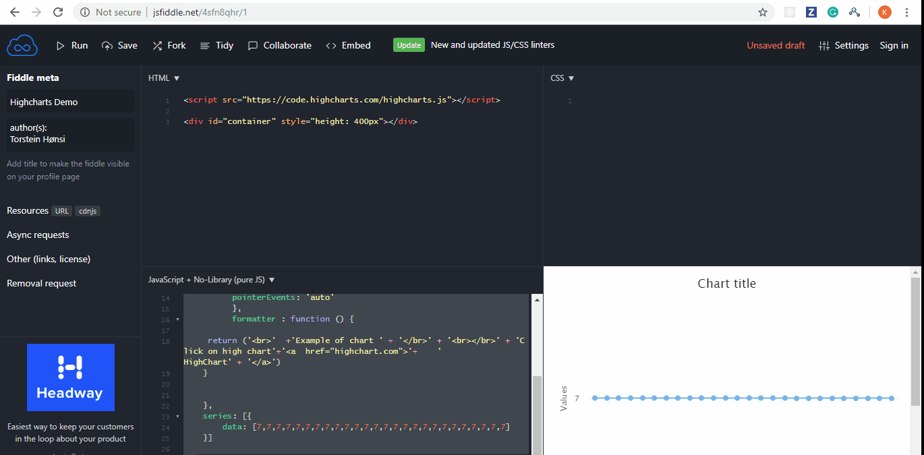Click the JSFiddle cloud logo

(x=22, y=44)
